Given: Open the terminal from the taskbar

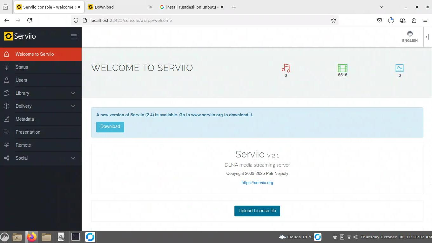Looking at the screenshot, I should [x=75, y=237].
